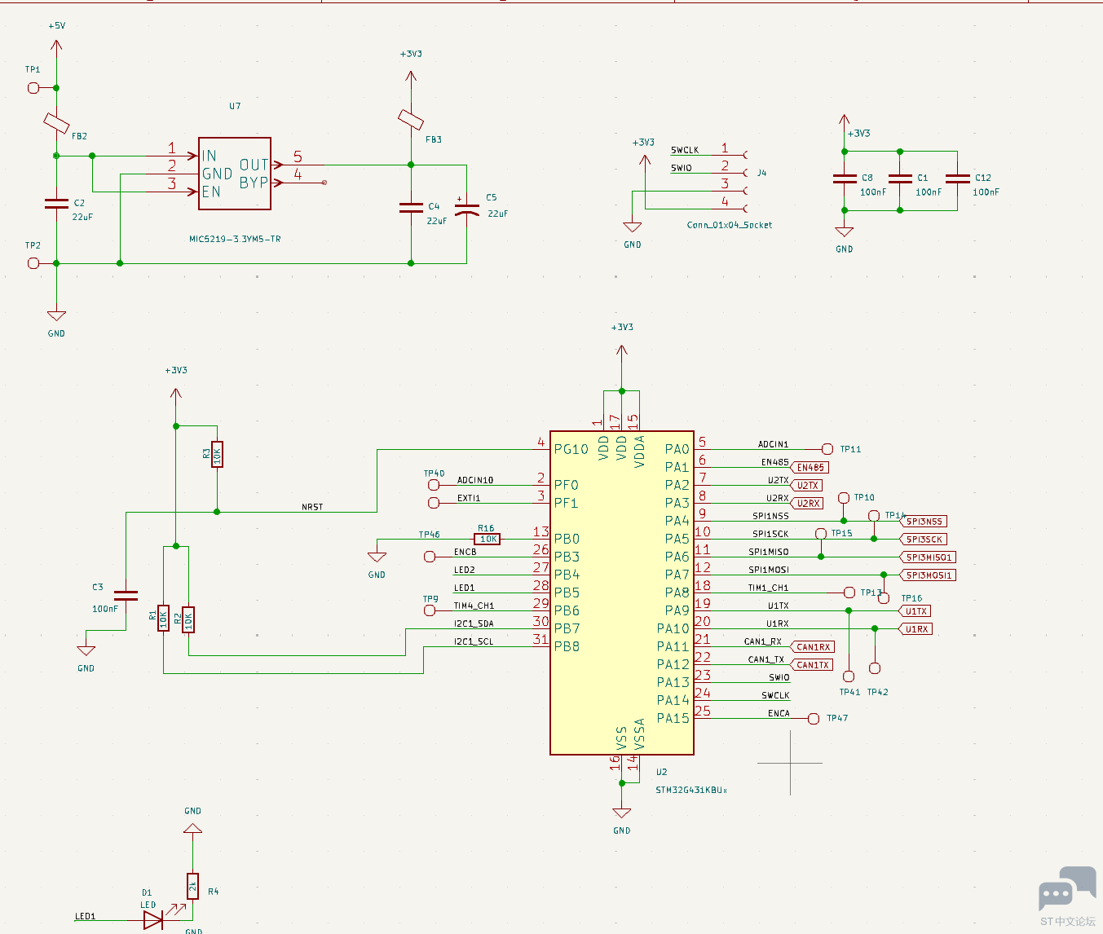Select test point TP1 circle

33,88
